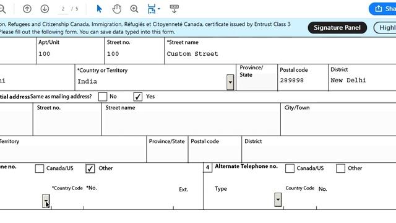Check Canada/US for primary telephone
Viewport: 396px width, 223px height.
(40, 168)
